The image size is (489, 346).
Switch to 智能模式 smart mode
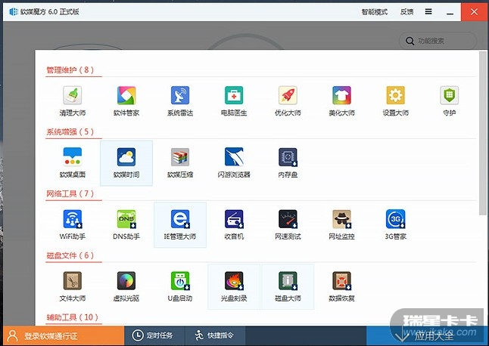374,12
